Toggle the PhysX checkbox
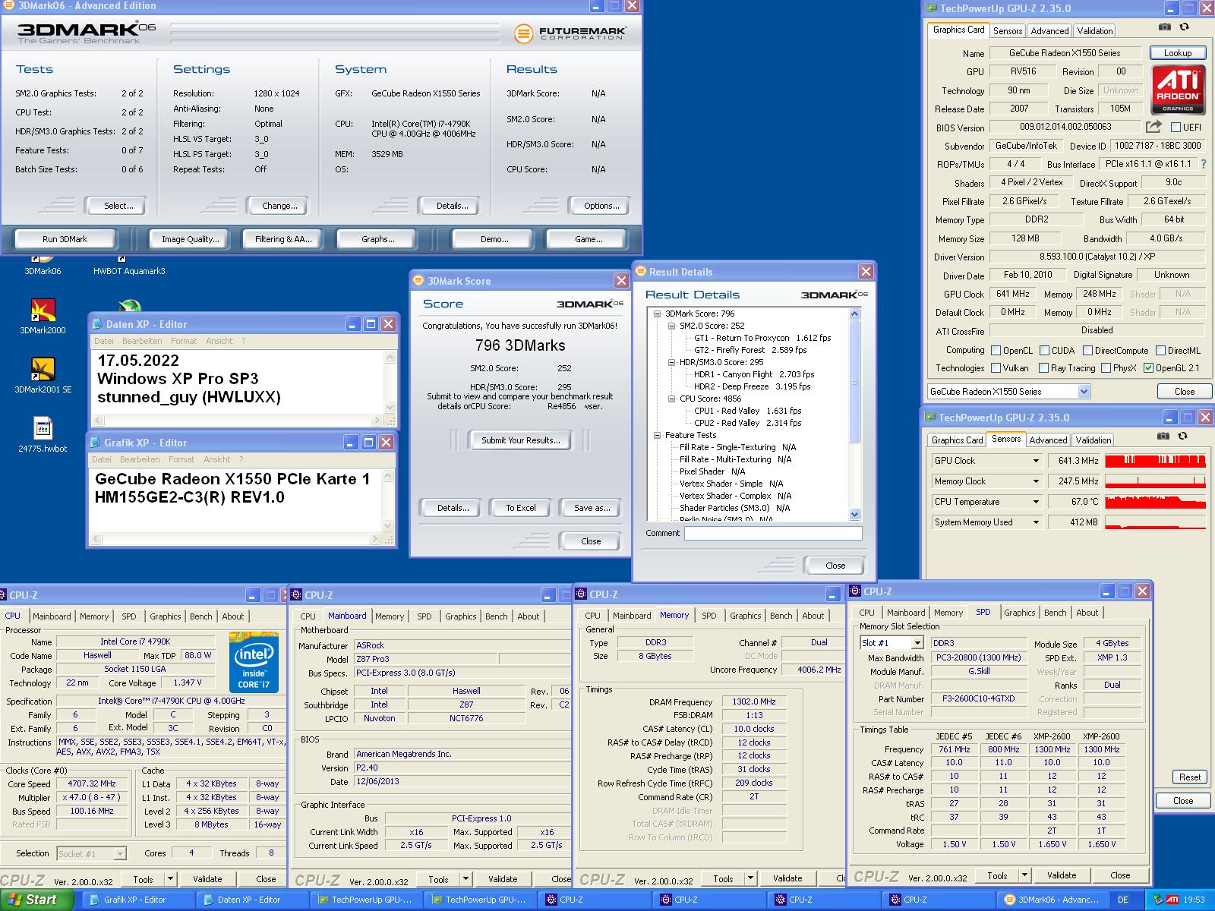The width and height of the screenshot is (1215, 911). coord(1106,368)
